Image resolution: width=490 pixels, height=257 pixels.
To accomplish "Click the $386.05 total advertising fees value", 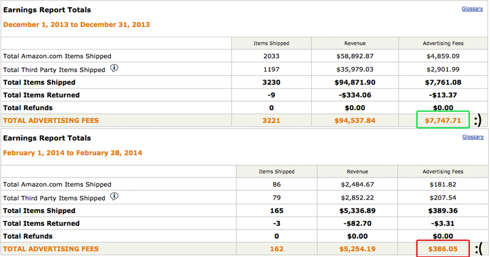I will pos(443,249).
